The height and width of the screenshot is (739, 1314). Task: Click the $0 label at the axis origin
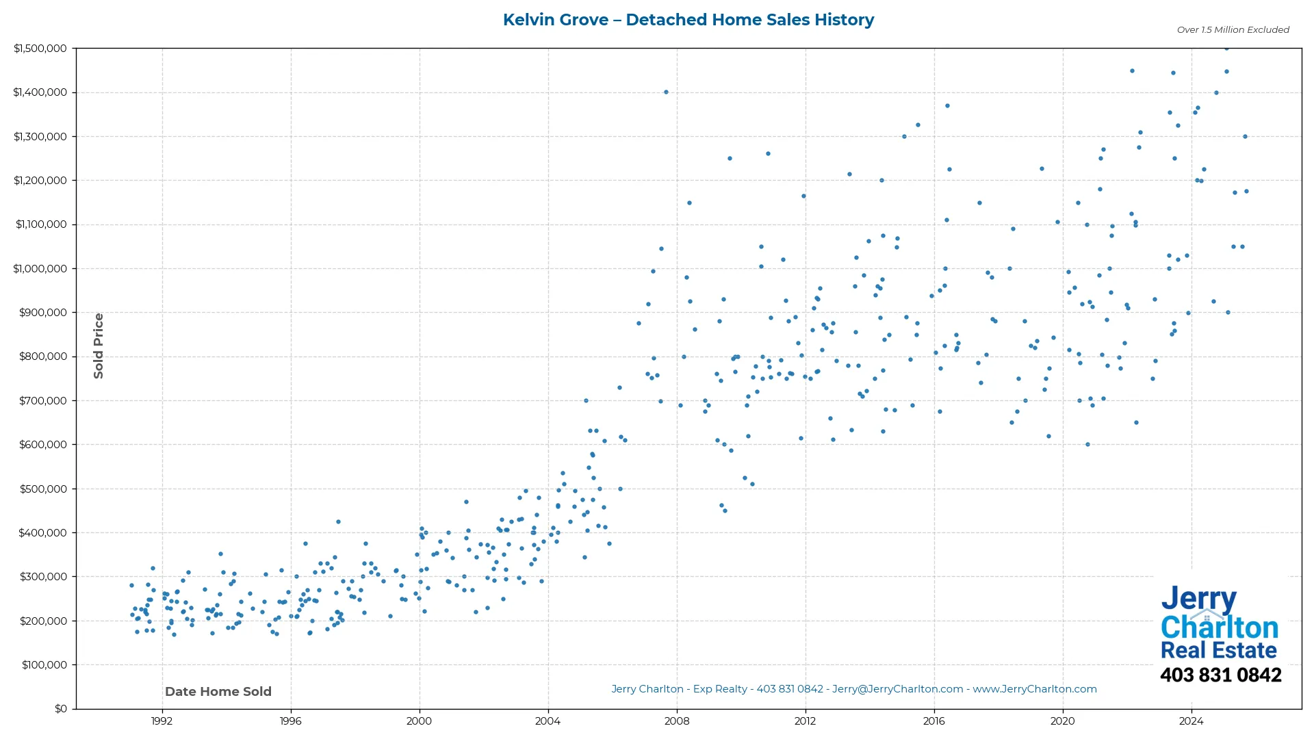(62, 708)
